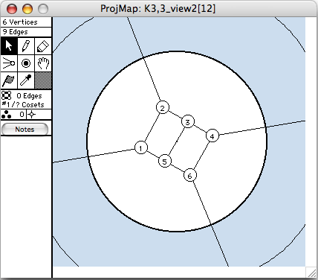Viewport: 318px width, 280px height.
Task: Choose the edge contraction tool
Action: (x=9, y=63)
